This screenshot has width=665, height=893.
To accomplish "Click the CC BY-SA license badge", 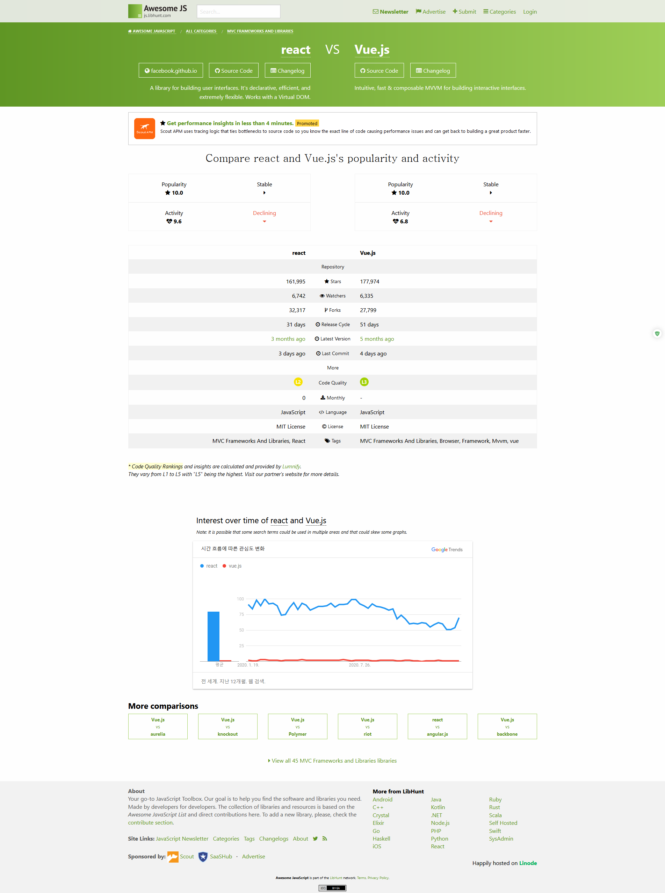I will [333, 888].
